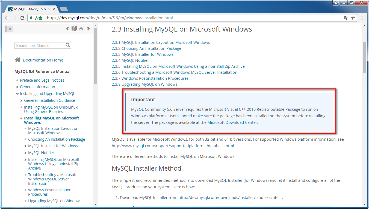Click the manual search magnifier icon
369x209 pixels.
tap(68, 45)
